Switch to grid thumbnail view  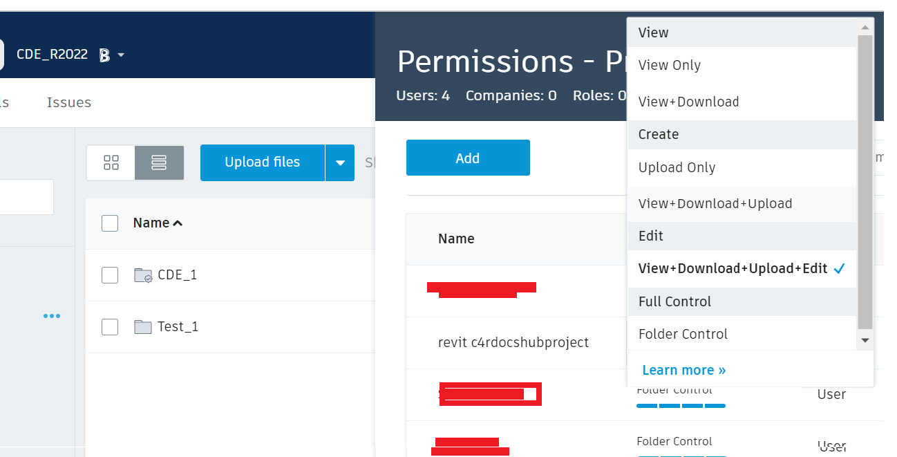point(111,162)
